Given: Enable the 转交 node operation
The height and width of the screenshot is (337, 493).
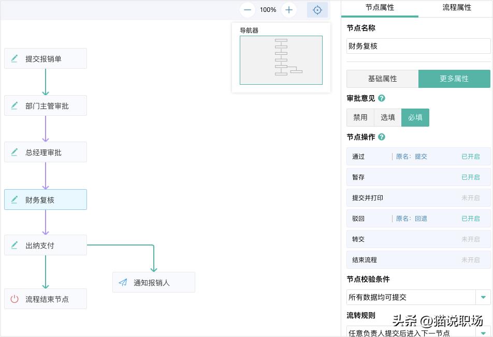Looking at the screenshot, I should click(x=471, y=239).
